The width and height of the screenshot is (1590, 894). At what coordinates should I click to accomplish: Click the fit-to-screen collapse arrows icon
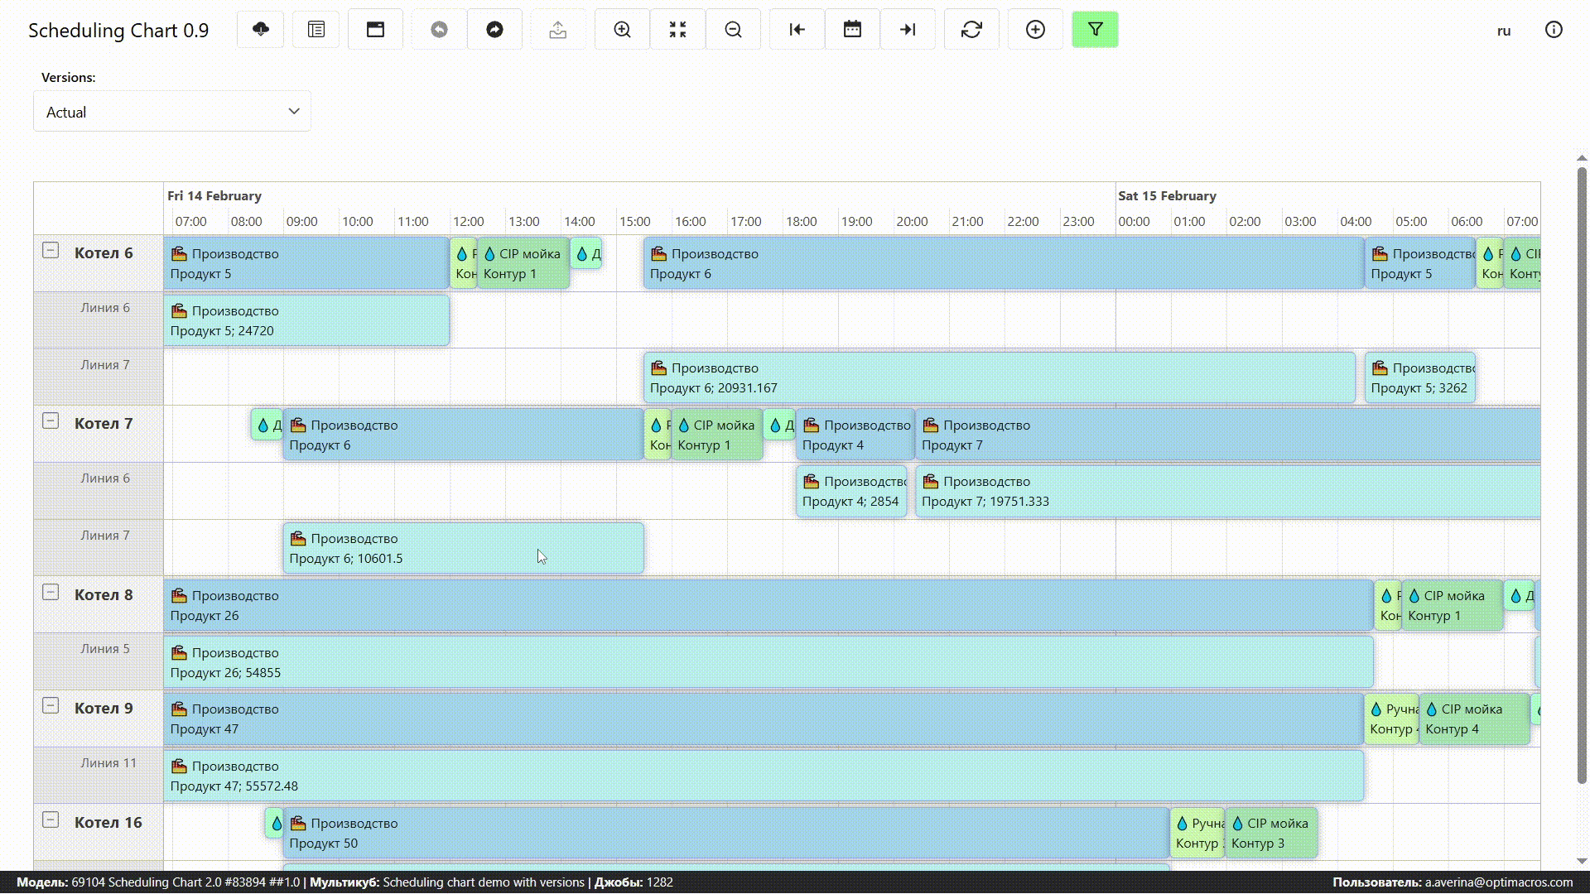tap(677, 30)
